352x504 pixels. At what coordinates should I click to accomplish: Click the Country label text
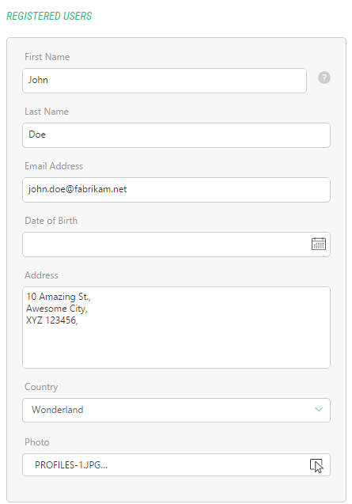[x=41, y=387]
